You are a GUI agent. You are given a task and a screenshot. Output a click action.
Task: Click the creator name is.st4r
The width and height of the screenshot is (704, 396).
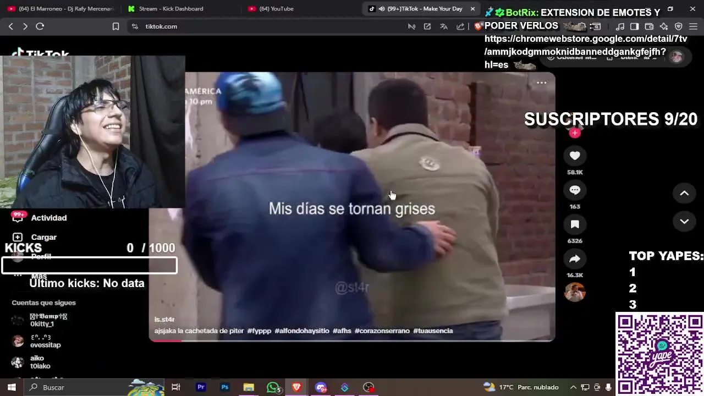click(164, 320)
